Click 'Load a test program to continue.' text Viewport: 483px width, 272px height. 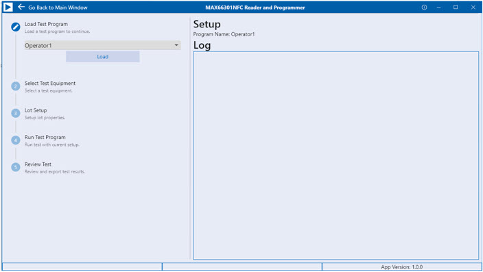[58, 32]
